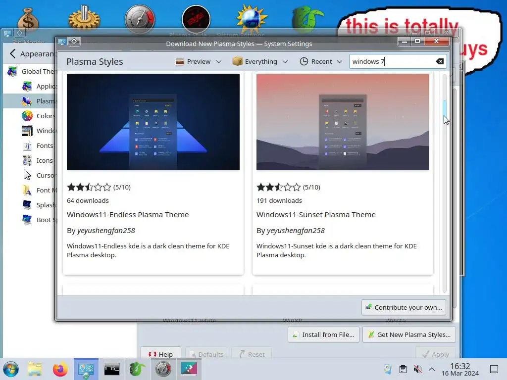
Task: Open the dark red circular desktop icon
Action: [196, 19]
